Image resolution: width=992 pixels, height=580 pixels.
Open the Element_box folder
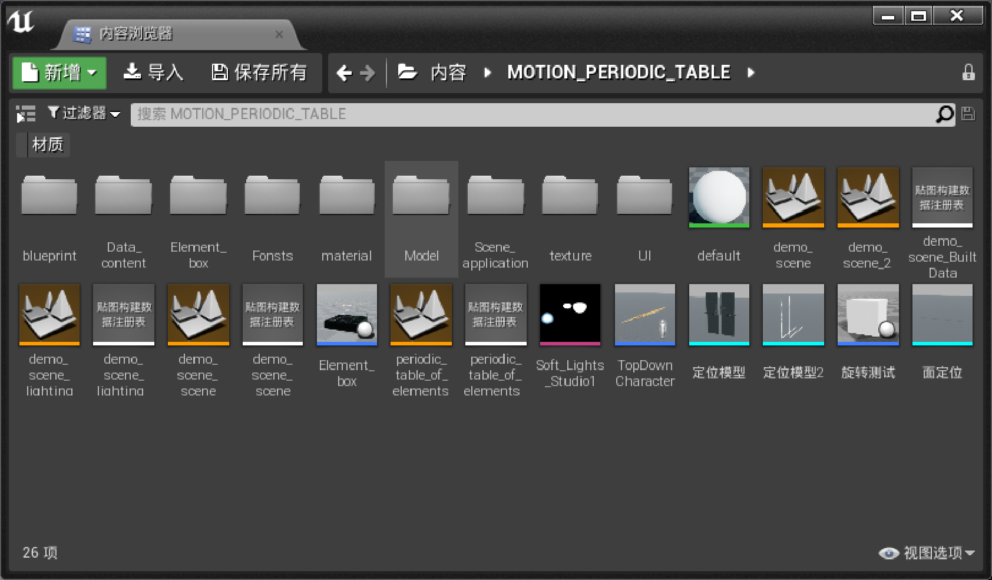199,219
